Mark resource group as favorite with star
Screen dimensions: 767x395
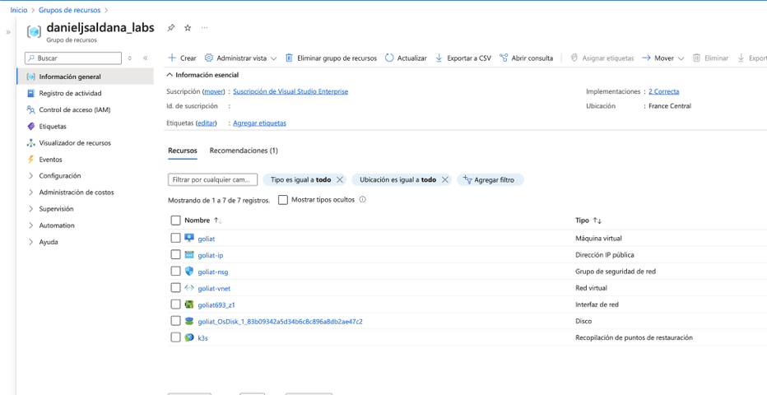(188, 28)
